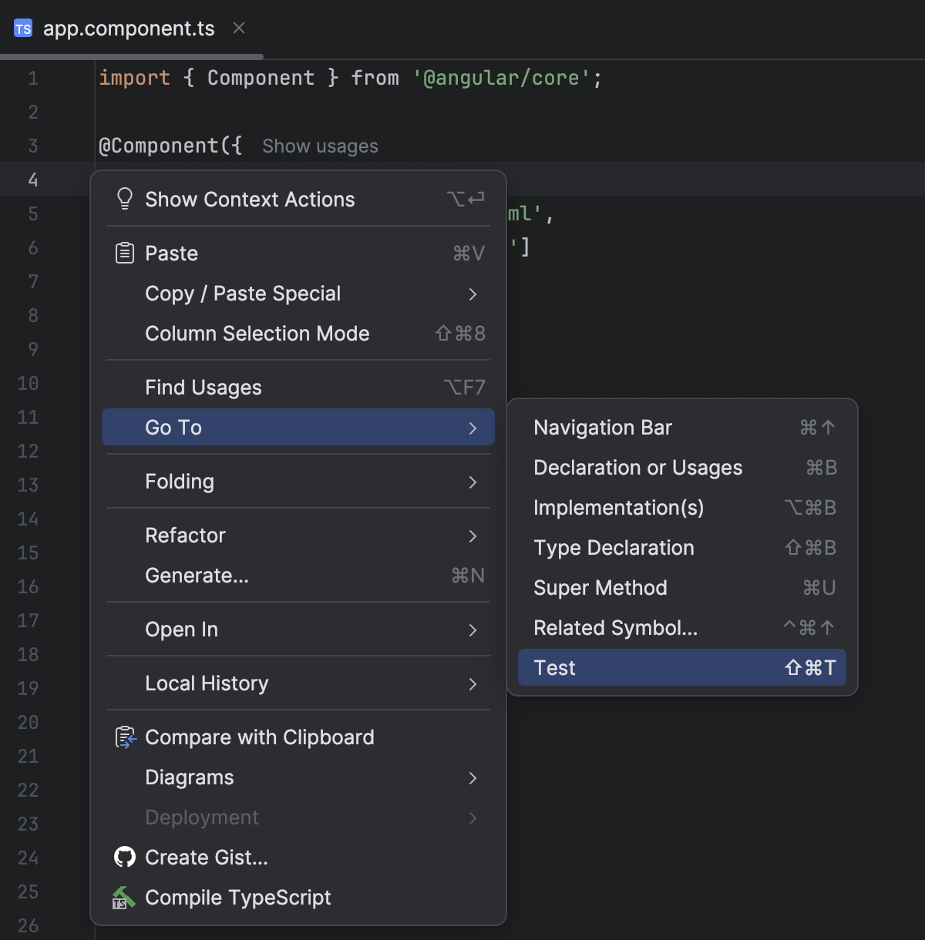Click the horizontal scrollbar below the tab
This screenshot has height=940, width=925.
(132, 56)
